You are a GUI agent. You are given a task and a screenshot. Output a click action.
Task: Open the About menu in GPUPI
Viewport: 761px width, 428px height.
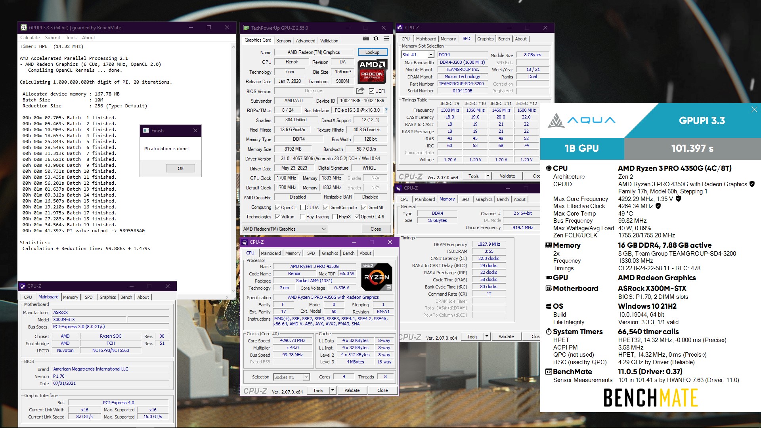[x=88, y=38]
